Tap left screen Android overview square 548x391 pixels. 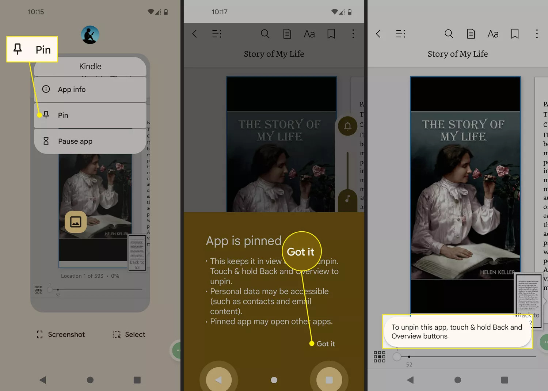pyautogui.click(x=137, y=380)
